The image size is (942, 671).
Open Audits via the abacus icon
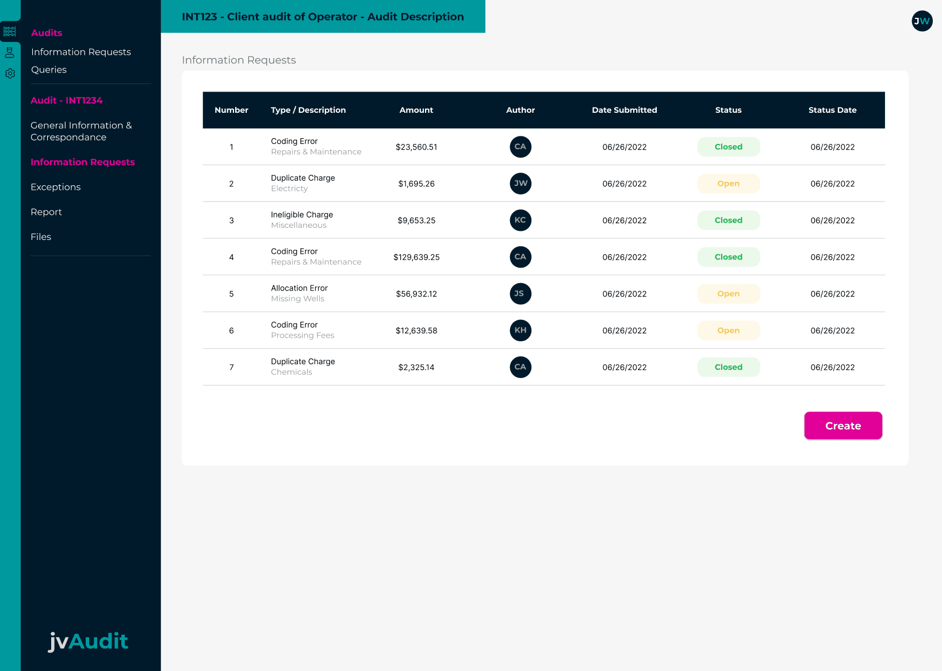coord(10,30)
